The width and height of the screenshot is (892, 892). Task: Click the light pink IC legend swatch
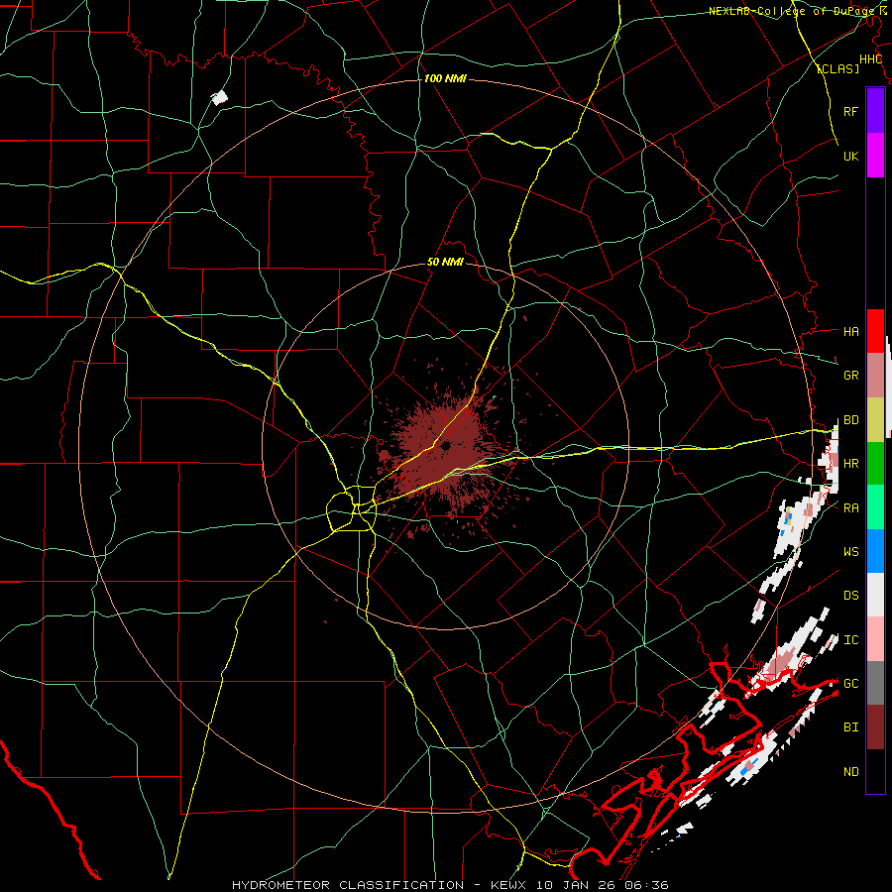point(875,639)
